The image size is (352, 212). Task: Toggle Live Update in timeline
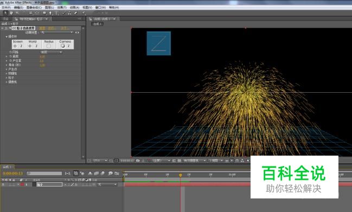tap(76, 174)
